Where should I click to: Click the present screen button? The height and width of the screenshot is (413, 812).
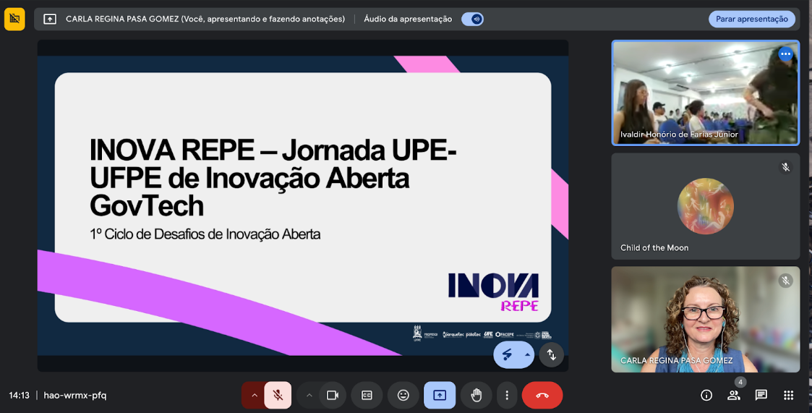440,395
